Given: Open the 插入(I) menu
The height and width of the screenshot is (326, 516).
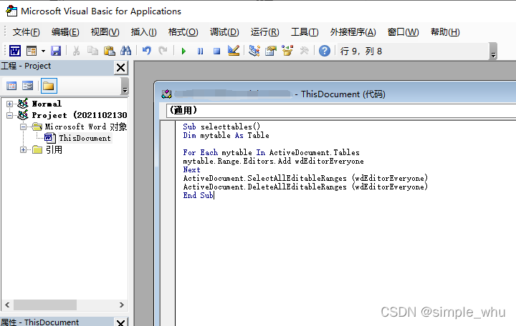Looking at the screenshot, I should point(143,32).
